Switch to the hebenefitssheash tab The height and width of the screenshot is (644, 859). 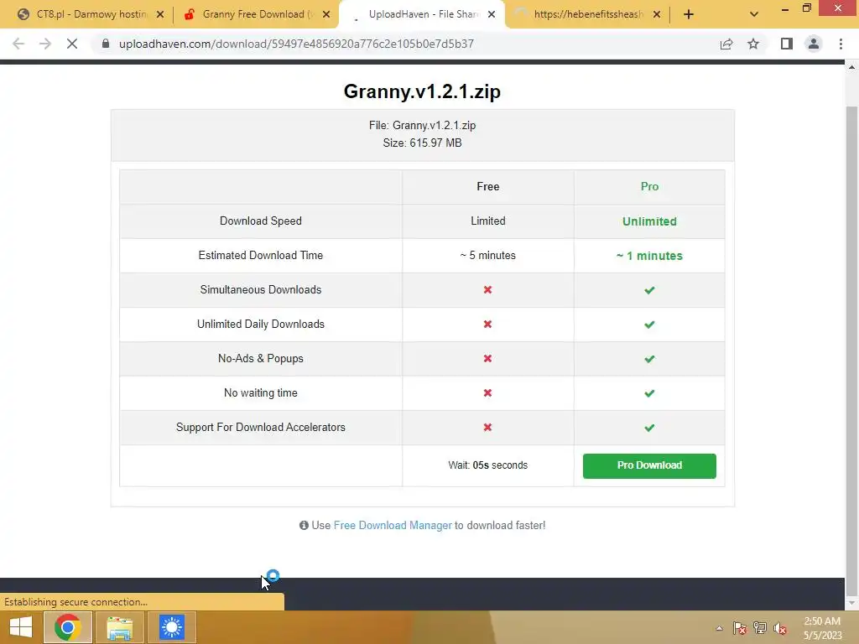point(586,14)
